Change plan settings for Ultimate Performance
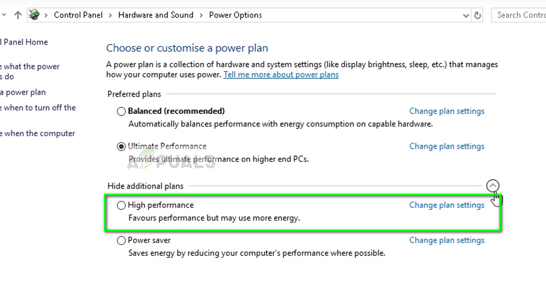This screenshot has height=281, width=546. click(447, 146)
